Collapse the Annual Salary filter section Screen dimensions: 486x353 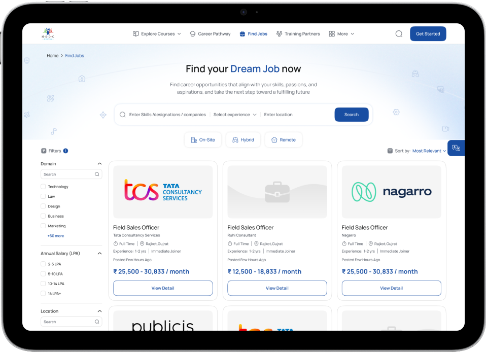click(99, 254)
